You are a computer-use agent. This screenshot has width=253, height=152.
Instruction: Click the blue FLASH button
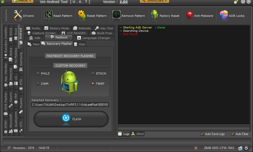pyautogui.click(x=71, y=119)
